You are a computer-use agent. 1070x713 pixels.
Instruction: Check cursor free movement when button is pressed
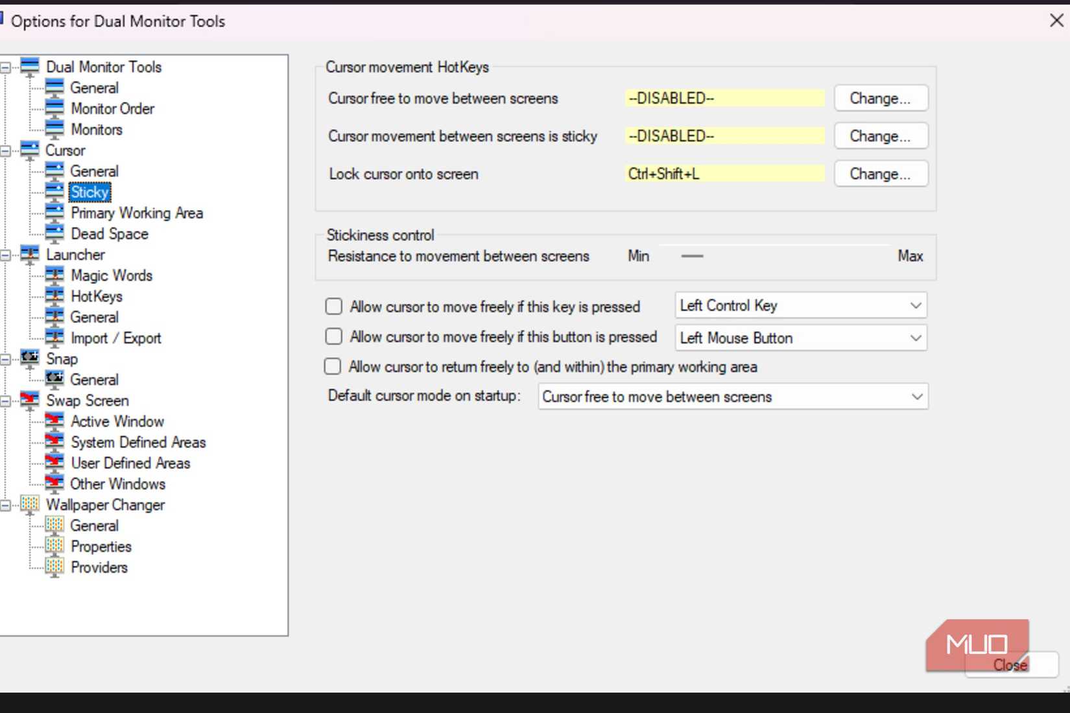coord(333,336)
